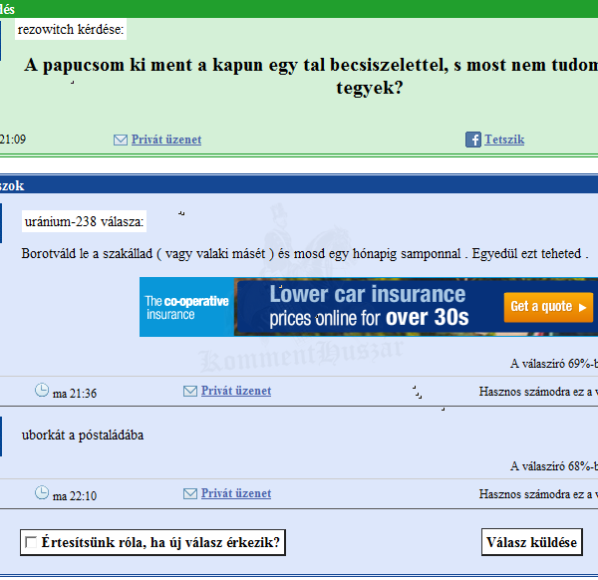The height and width of the screenshot is (580, 598).
Task: Like the question via the Tetszik link
Action: click(x=504, y=140)
